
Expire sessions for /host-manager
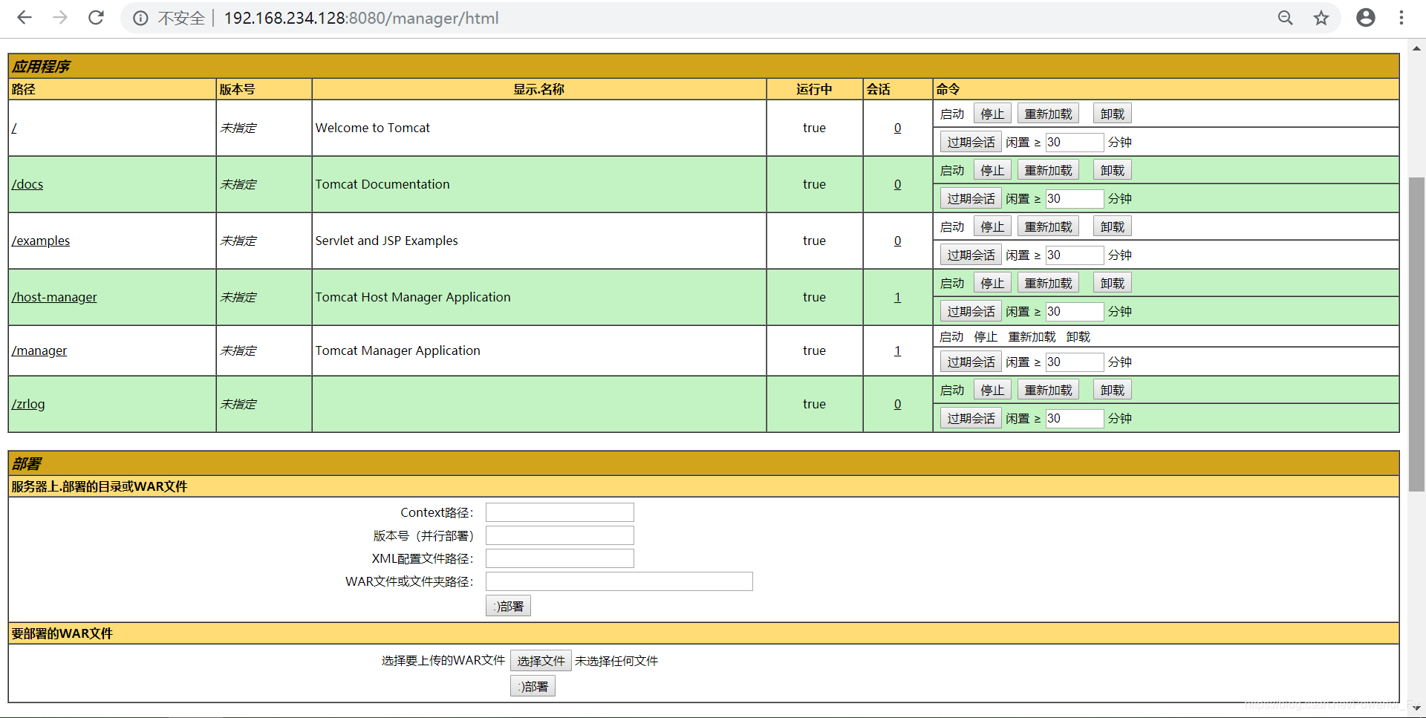(x=971, y=311)
